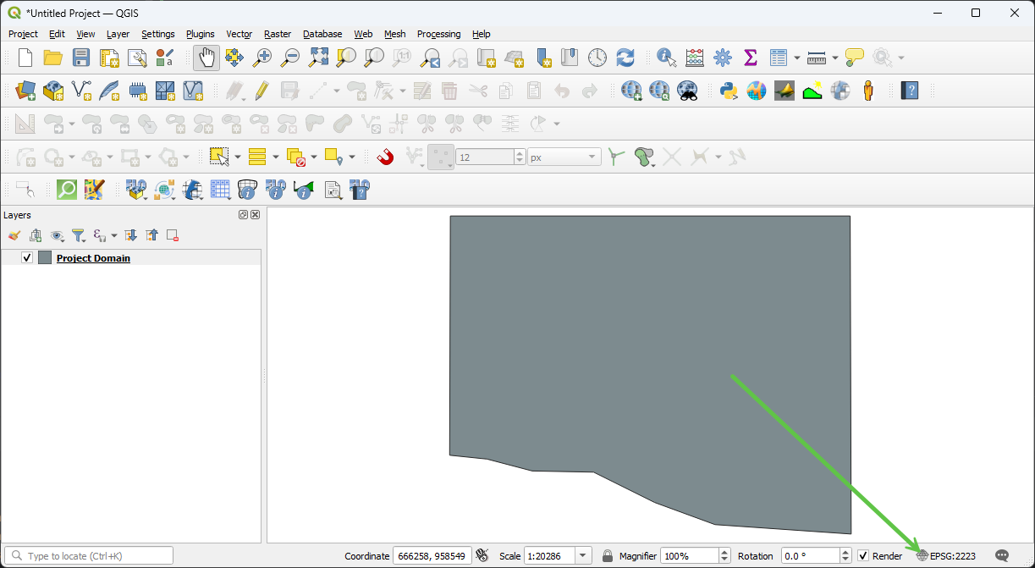Select the Pan Map hand tool
1035x568 pixels.
click(206, 58)
